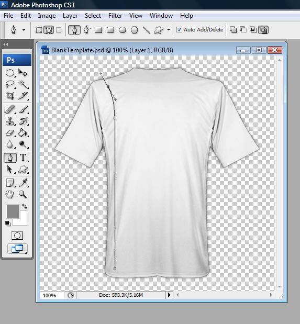The width and height of the screenshot is (300, 324).
Task: Select the History Brush tool
Action: click(x=23, y=121)
